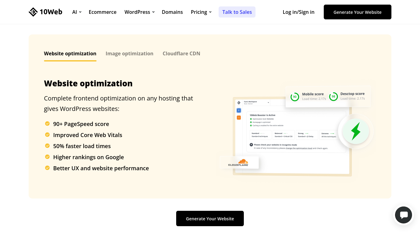Click the blue T workspace icon
The height and width of the screenshot is (236, 420).
(239, 110)
